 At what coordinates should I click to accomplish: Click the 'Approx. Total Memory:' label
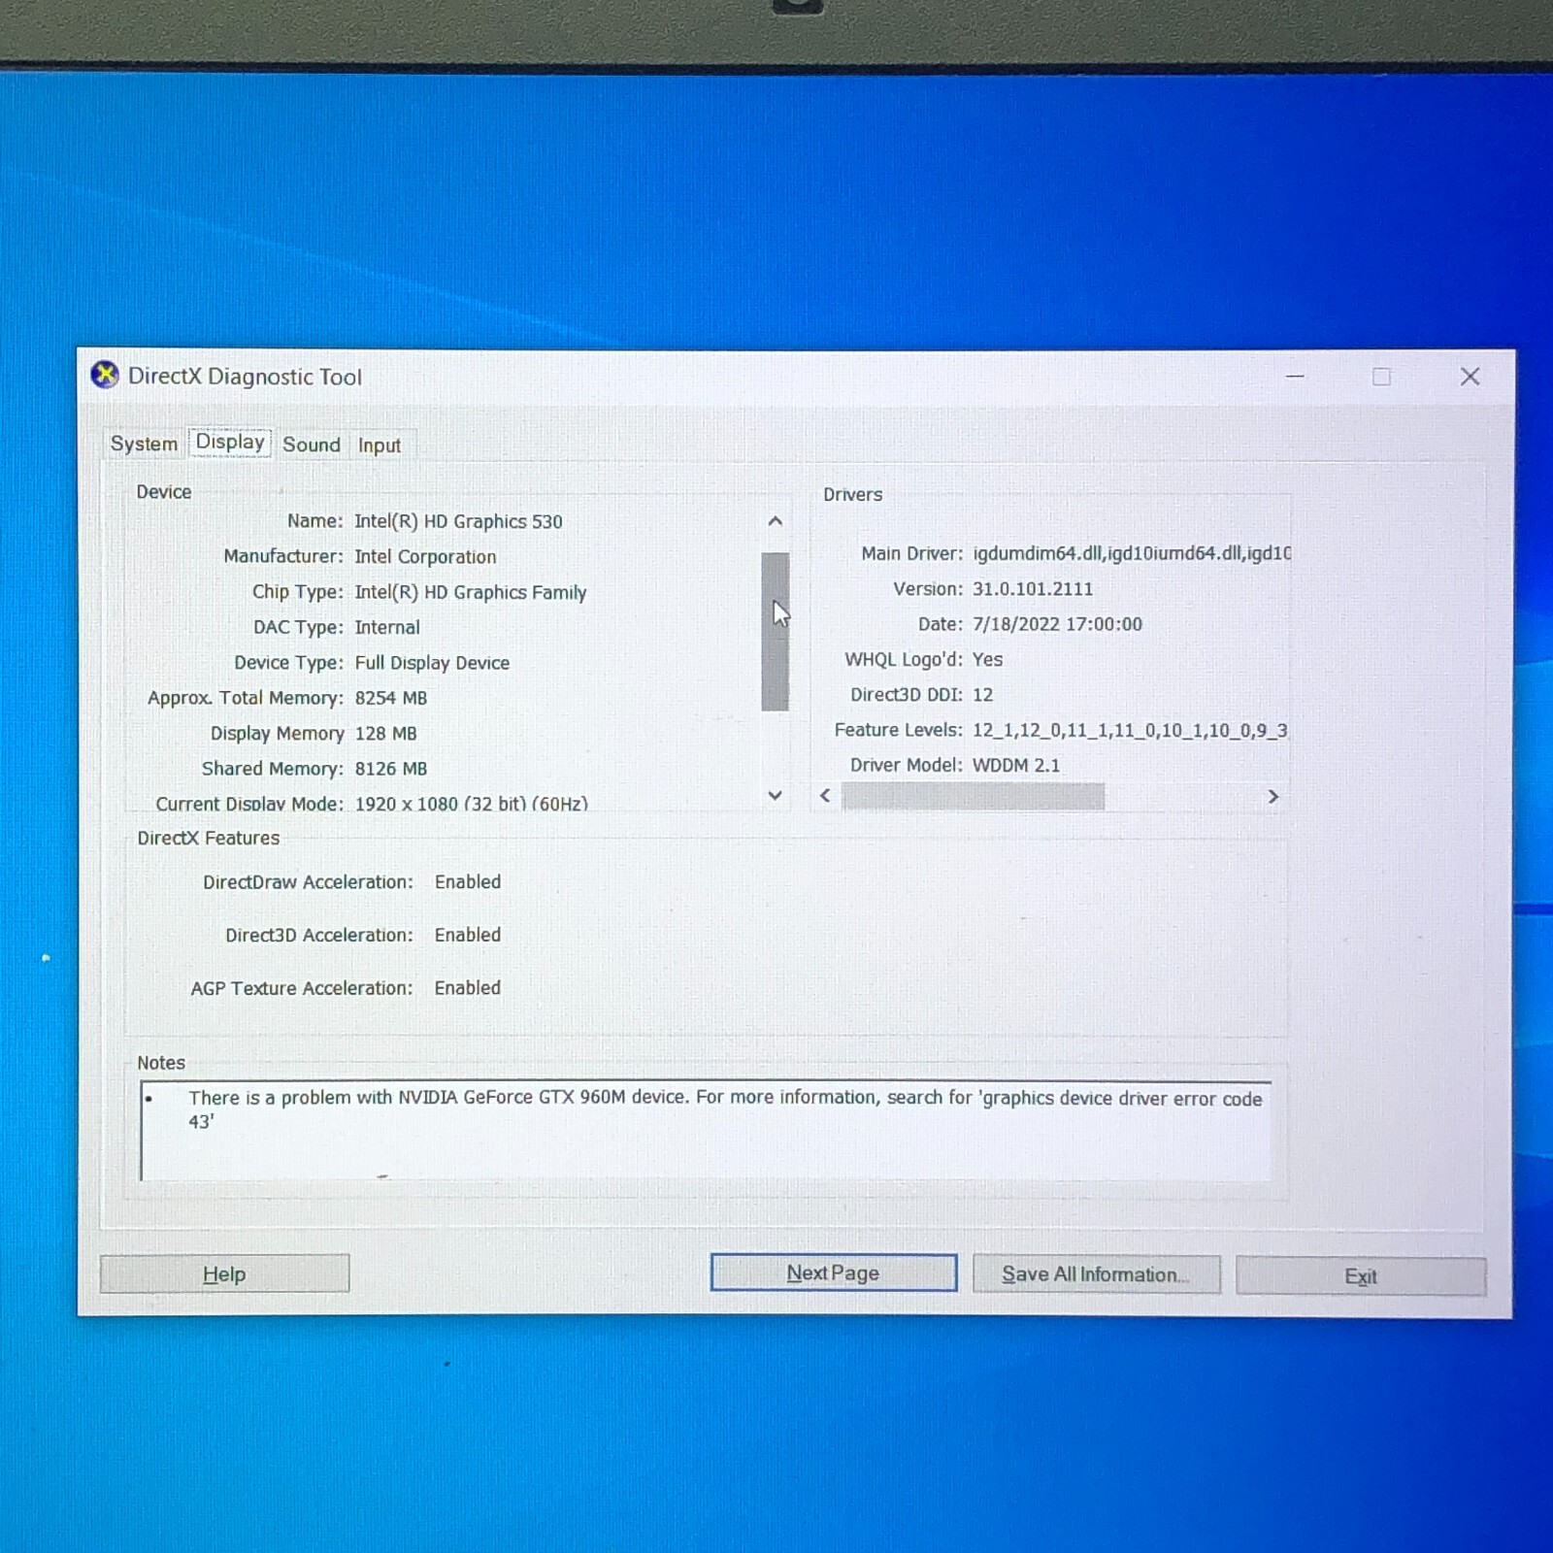coord(246,698)
